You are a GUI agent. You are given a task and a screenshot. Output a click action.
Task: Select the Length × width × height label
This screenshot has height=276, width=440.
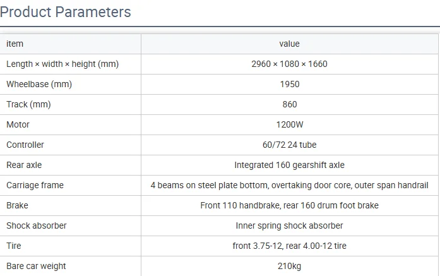[x=62, y=64]
